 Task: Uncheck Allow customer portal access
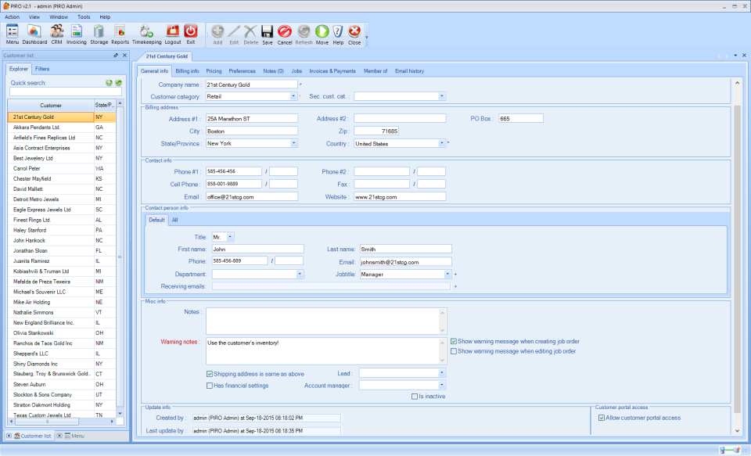pos(601,418)
